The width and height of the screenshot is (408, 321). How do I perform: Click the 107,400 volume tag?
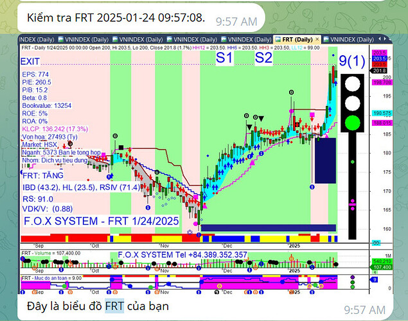tap(381, 267)
